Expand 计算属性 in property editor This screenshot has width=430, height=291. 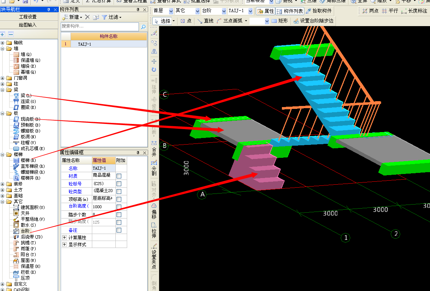[x=64, y=237]
